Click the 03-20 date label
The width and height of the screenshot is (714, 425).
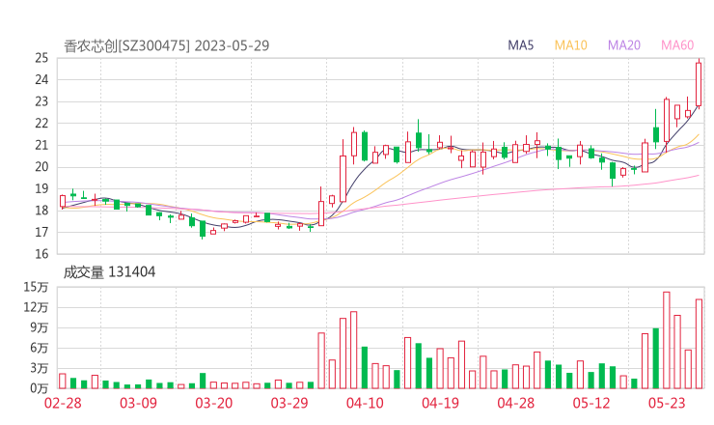[214, 403]
